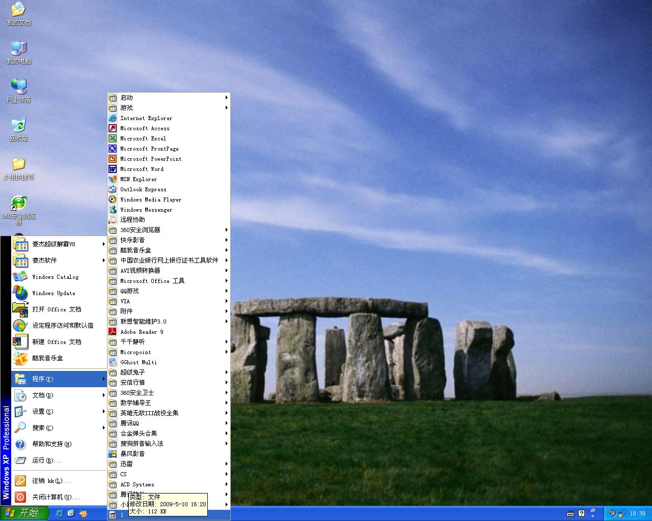This screenshot has height=521, width=652.
Task: Click the language bar keyboard icon
Action: [570, 513]
